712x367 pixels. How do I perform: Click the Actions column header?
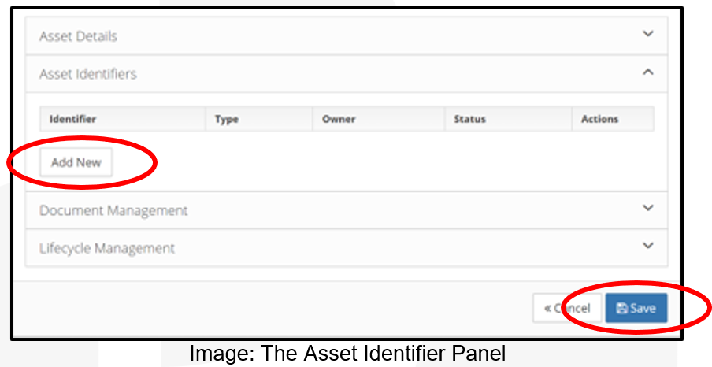coord(599,119)
